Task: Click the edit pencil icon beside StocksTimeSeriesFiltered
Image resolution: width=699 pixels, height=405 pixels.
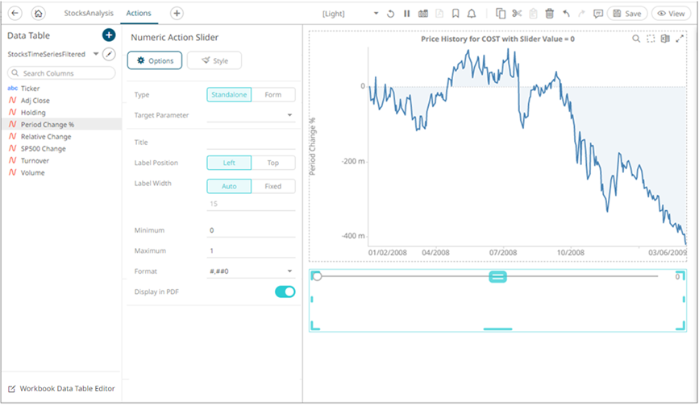Action: pos(109,54)
